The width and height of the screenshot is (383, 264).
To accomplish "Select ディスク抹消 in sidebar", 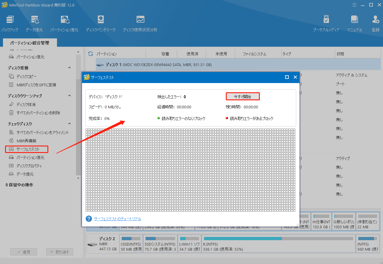I will tap(22, 104).
